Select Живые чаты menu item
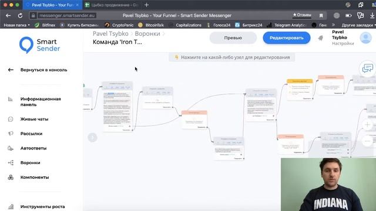The width and height of the screenshot is (376, 211). tap(34, 119)
